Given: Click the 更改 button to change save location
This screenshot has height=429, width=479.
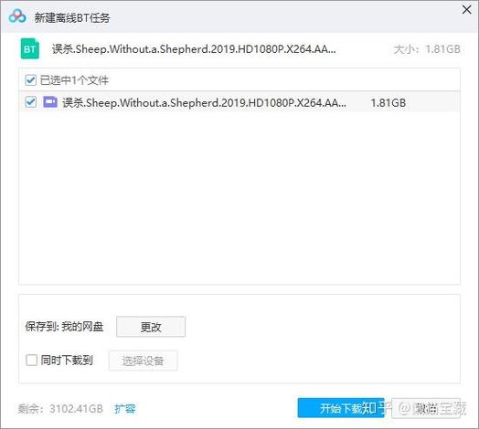Looking at the screenshot, I should pos(151,327).
